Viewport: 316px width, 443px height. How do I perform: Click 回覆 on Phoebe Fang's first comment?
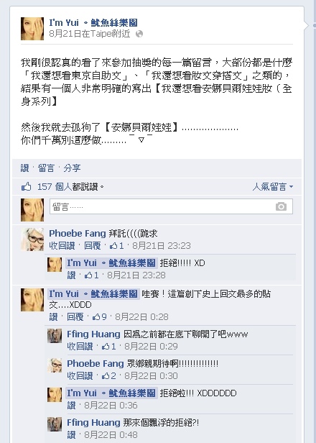click(x=92, y=245)
